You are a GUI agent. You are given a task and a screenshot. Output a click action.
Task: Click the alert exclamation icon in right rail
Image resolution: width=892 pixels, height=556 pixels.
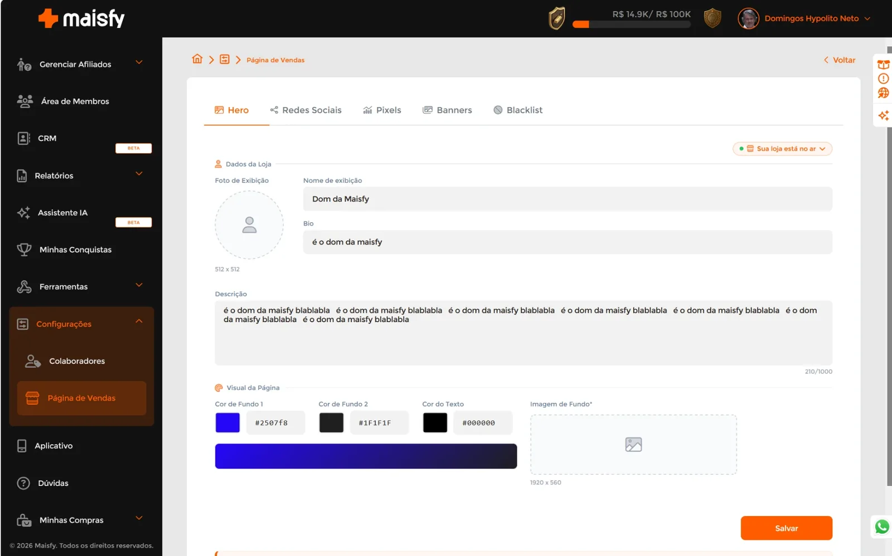884,79
